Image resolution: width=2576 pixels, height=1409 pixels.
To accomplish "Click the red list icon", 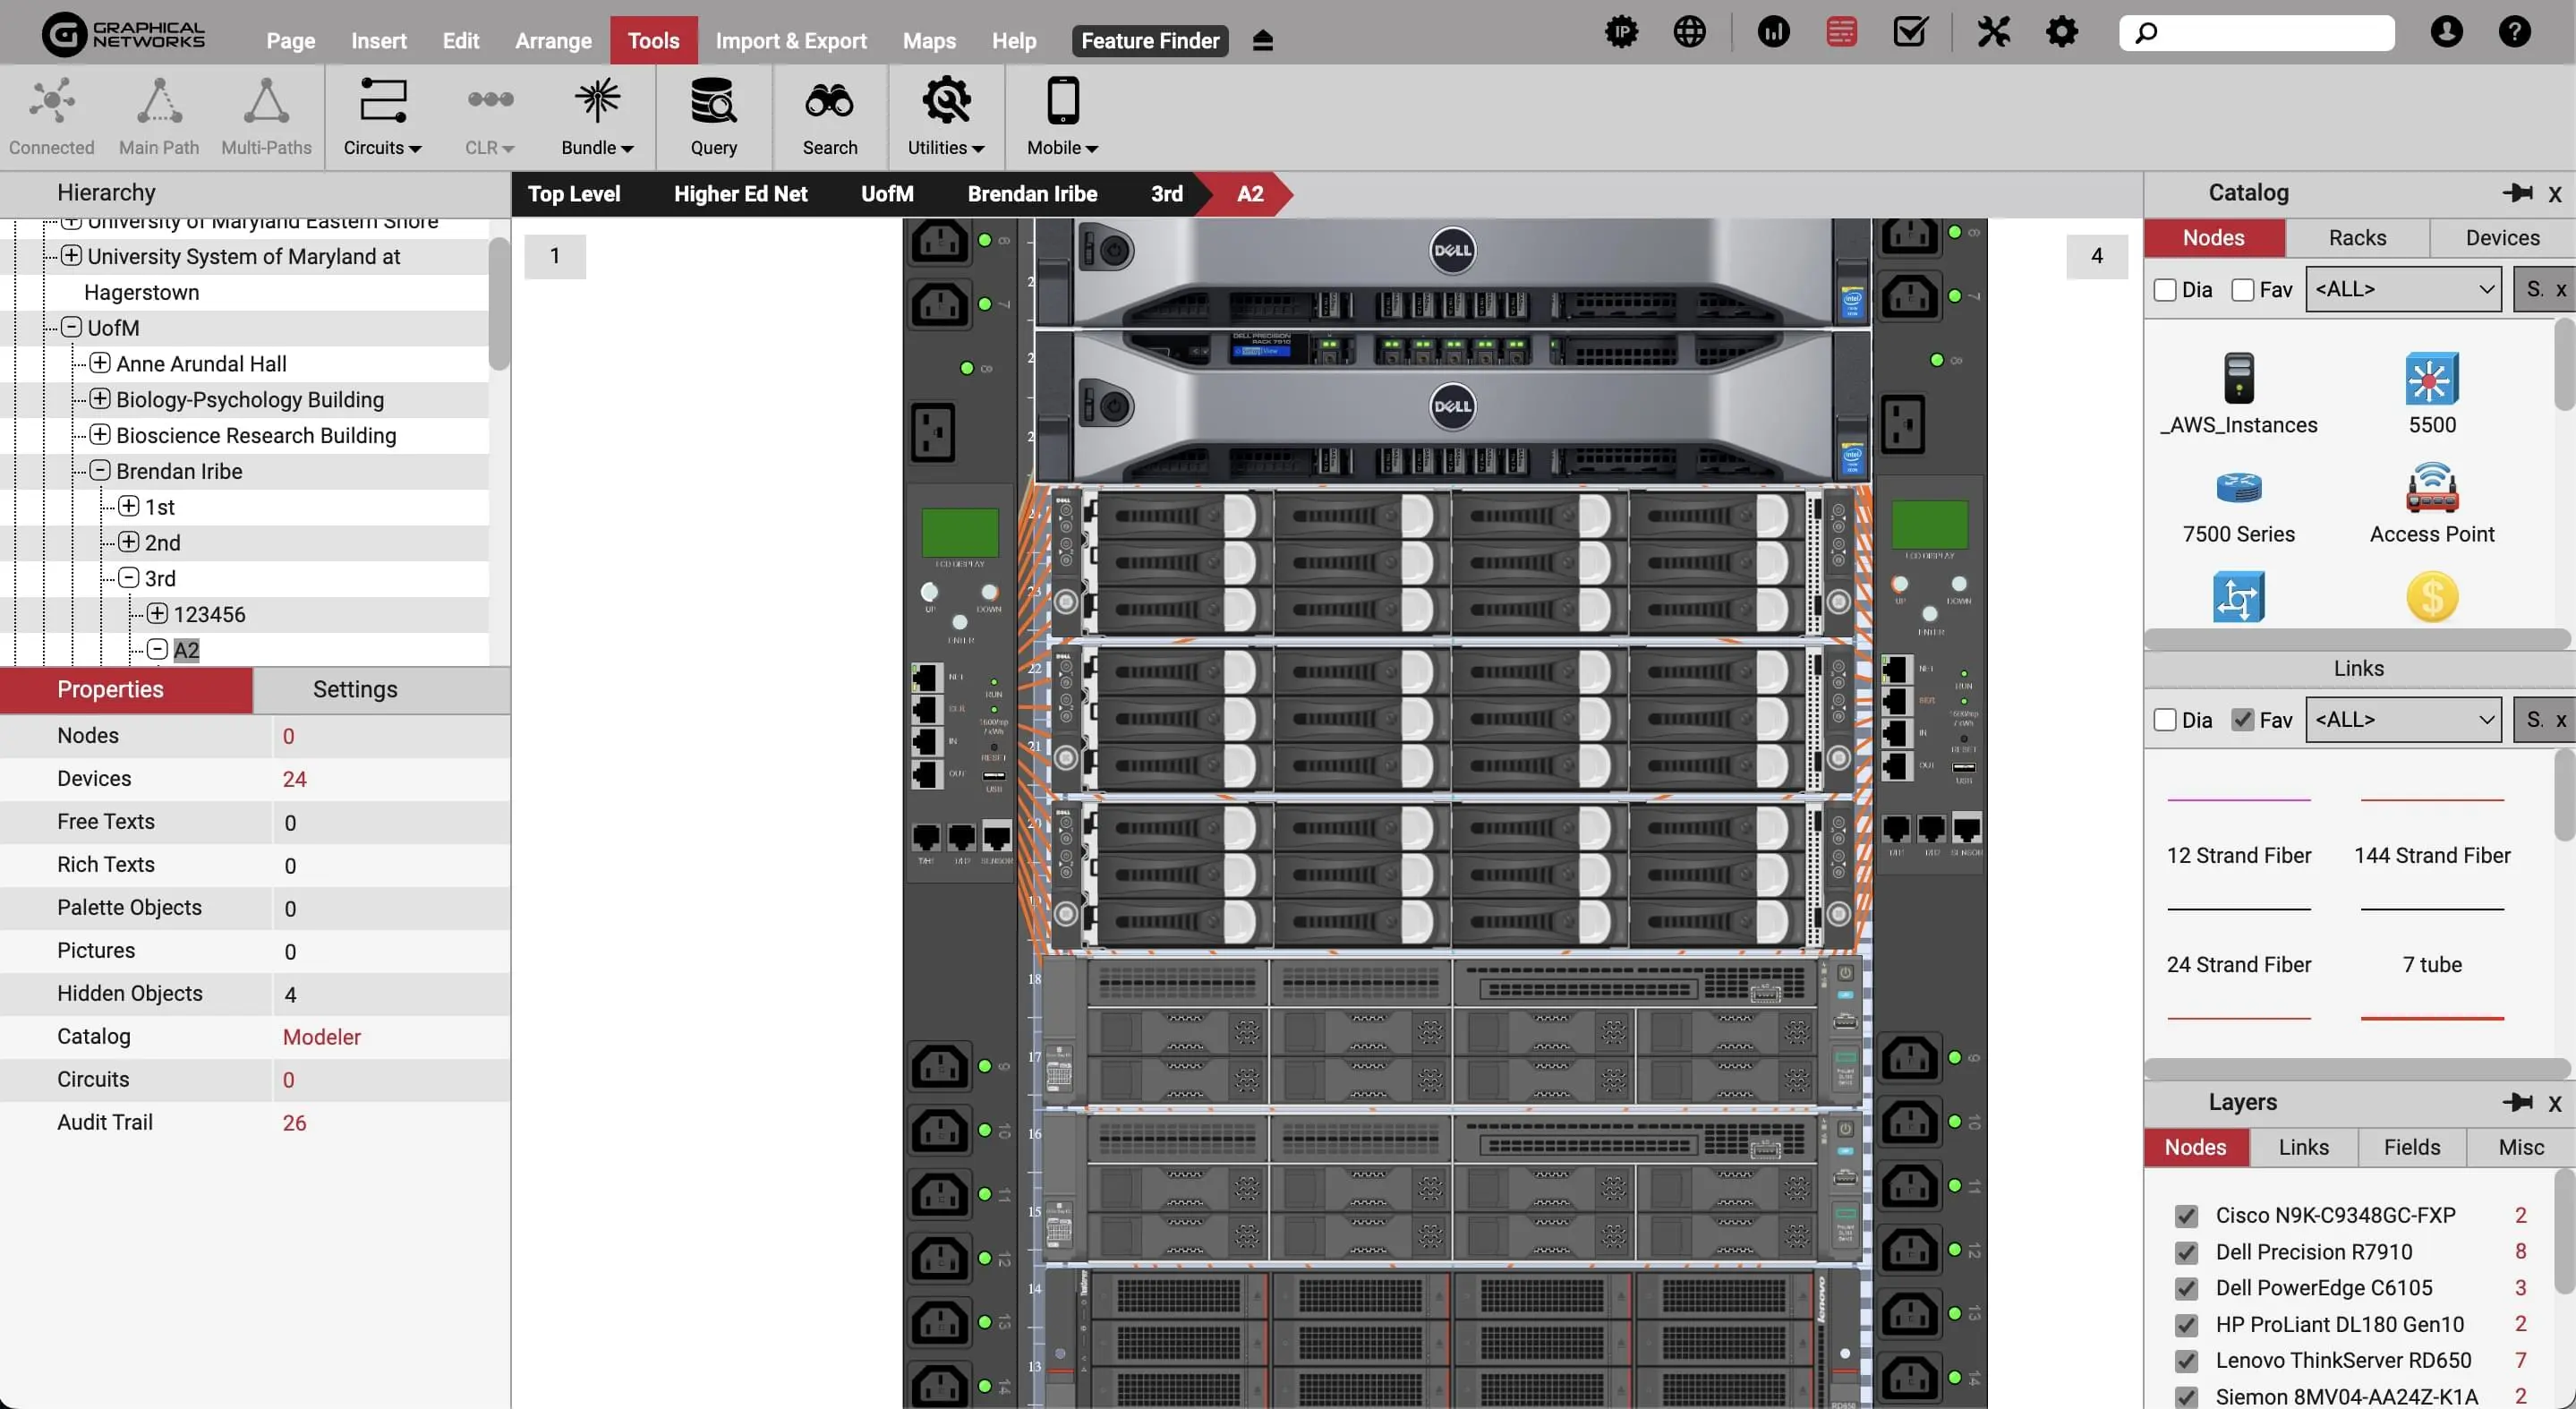I will [x=1841, y=32].
